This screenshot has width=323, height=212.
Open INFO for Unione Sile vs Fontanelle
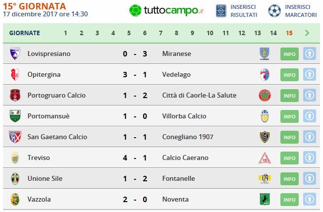289,179
